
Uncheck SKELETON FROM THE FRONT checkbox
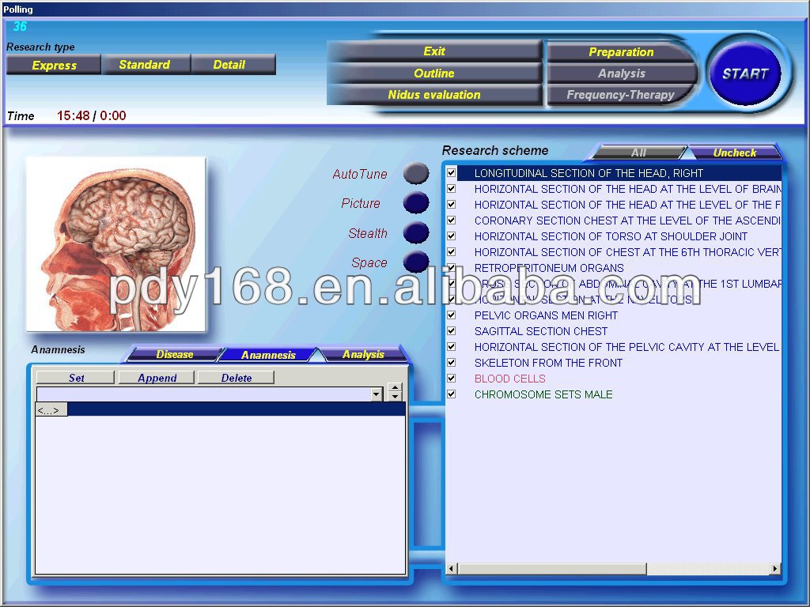point(451,363)
